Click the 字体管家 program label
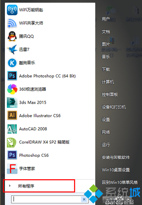 [x=27, y=169]
